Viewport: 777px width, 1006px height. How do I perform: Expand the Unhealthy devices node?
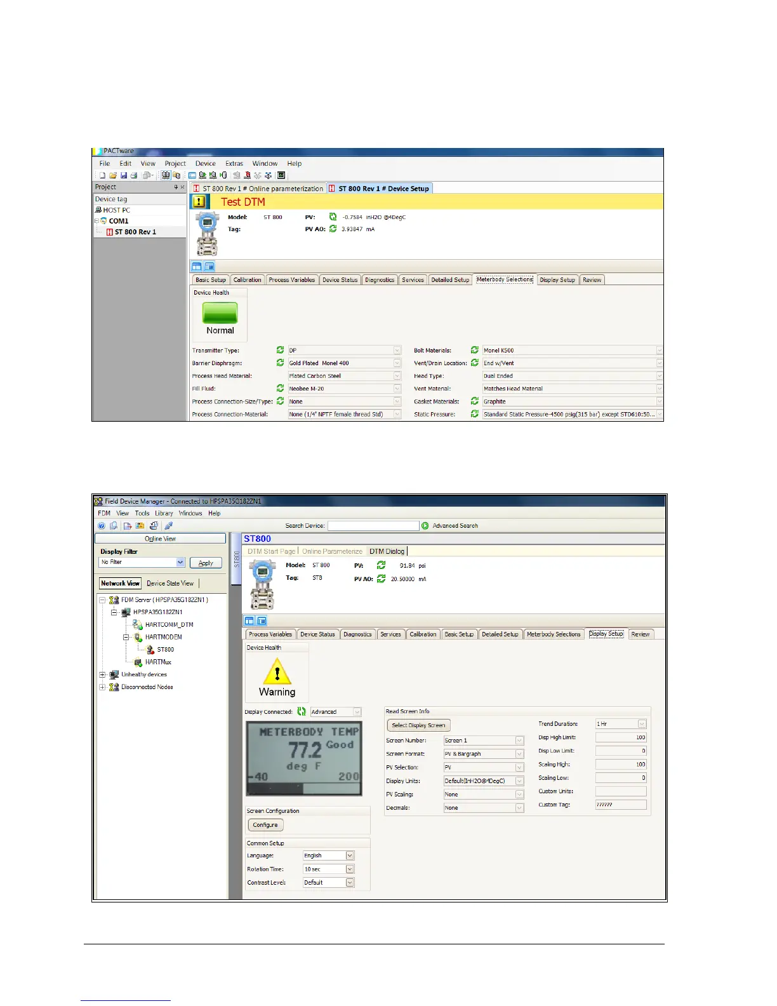(x=102, y=674)
